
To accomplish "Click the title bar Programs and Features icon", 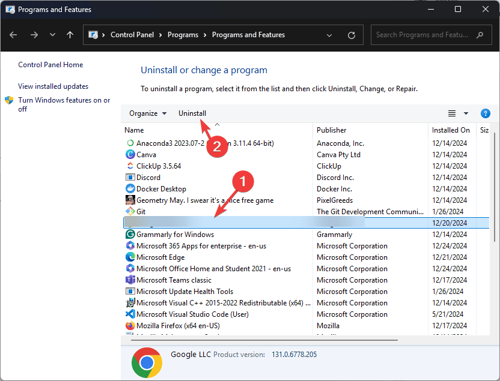I will pyautogui.click(x=10, y=9).
